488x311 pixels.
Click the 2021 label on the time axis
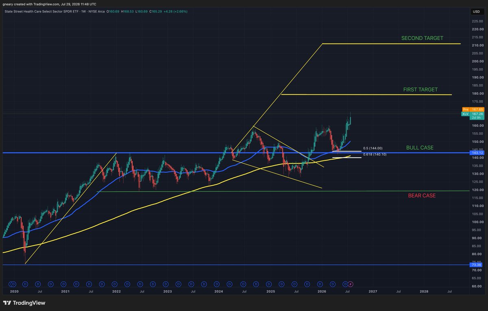pos(65,291)
